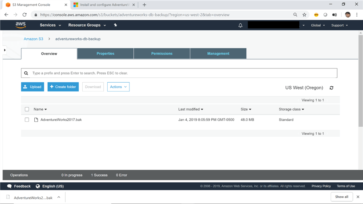Click the browser address bar URL
Image resolution: width=363 pixels, height=204 pixels.
pyautogui.click(x=135, y=15)
